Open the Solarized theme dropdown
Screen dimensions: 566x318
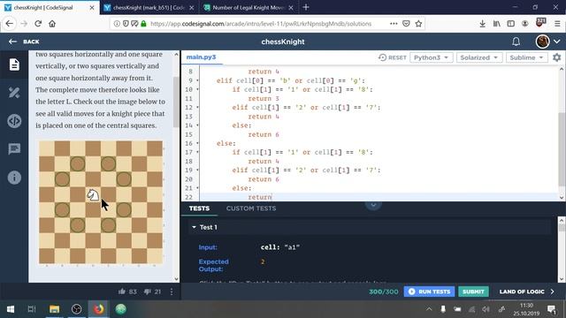pyautogui.click(x=479, y=57)
